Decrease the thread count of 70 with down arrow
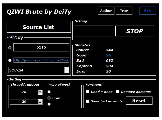This screenshot has height=120, width=162. click(40, 94)
